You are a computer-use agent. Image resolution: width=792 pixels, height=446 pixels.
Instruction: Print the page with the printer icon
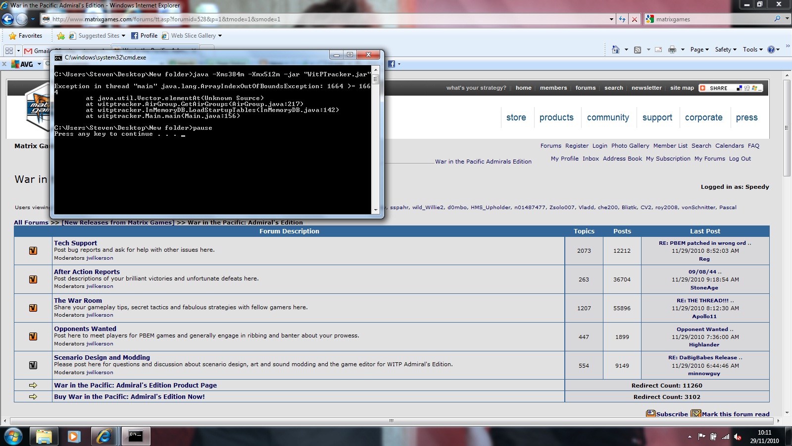tap(672, 50)
